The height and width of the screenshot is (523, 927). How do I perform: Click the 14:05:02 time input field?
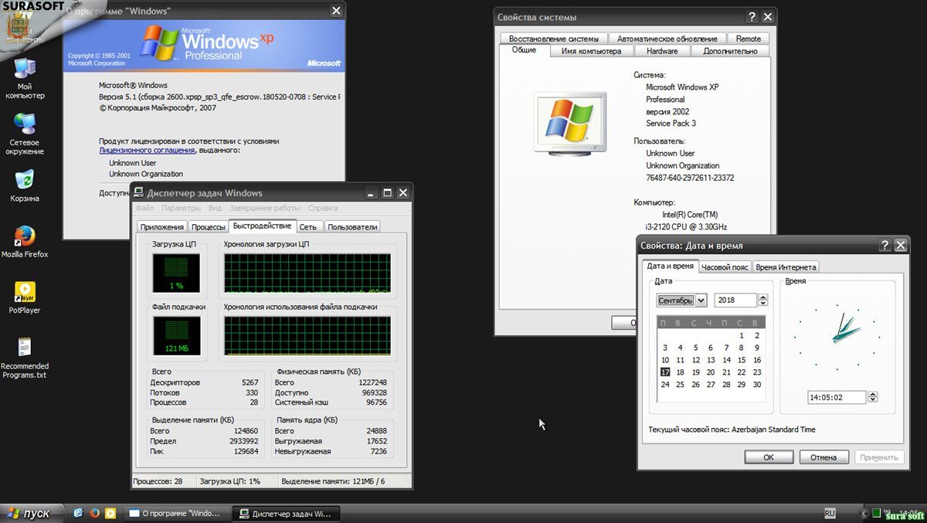pyautogui.click(x=837, y=397)
